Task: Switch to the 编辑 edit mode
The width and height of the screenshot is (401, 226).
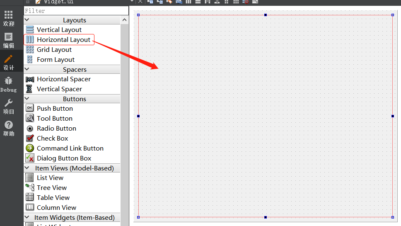Action: click(x=8, y=41)
